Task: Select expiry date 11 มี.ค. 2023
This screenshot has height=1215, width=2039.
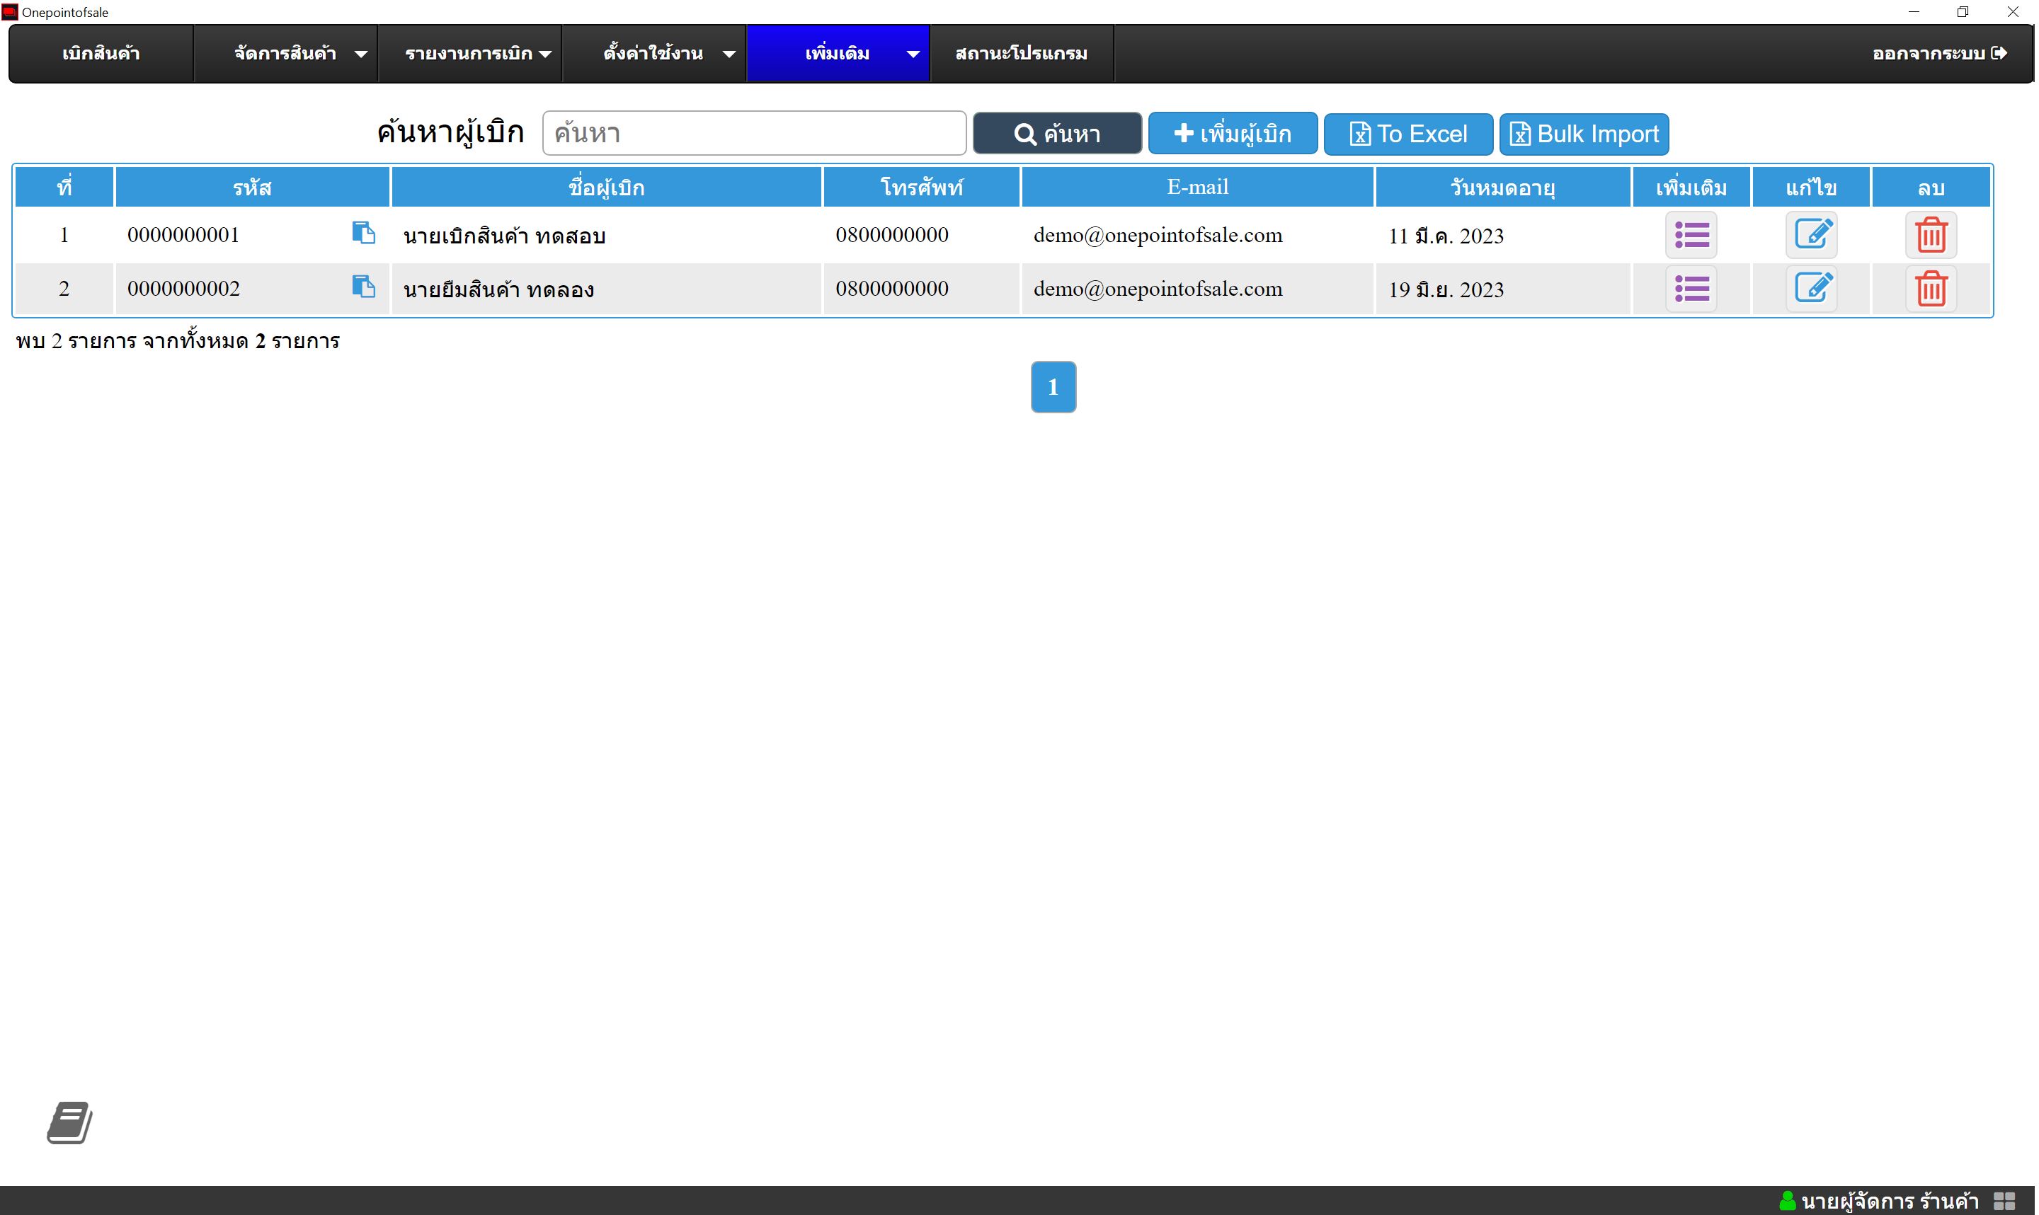Action: pyautogui.click(x=1446, y=236)
